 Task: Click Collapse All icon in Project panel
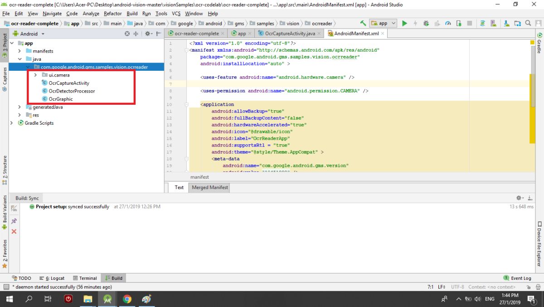136,34
